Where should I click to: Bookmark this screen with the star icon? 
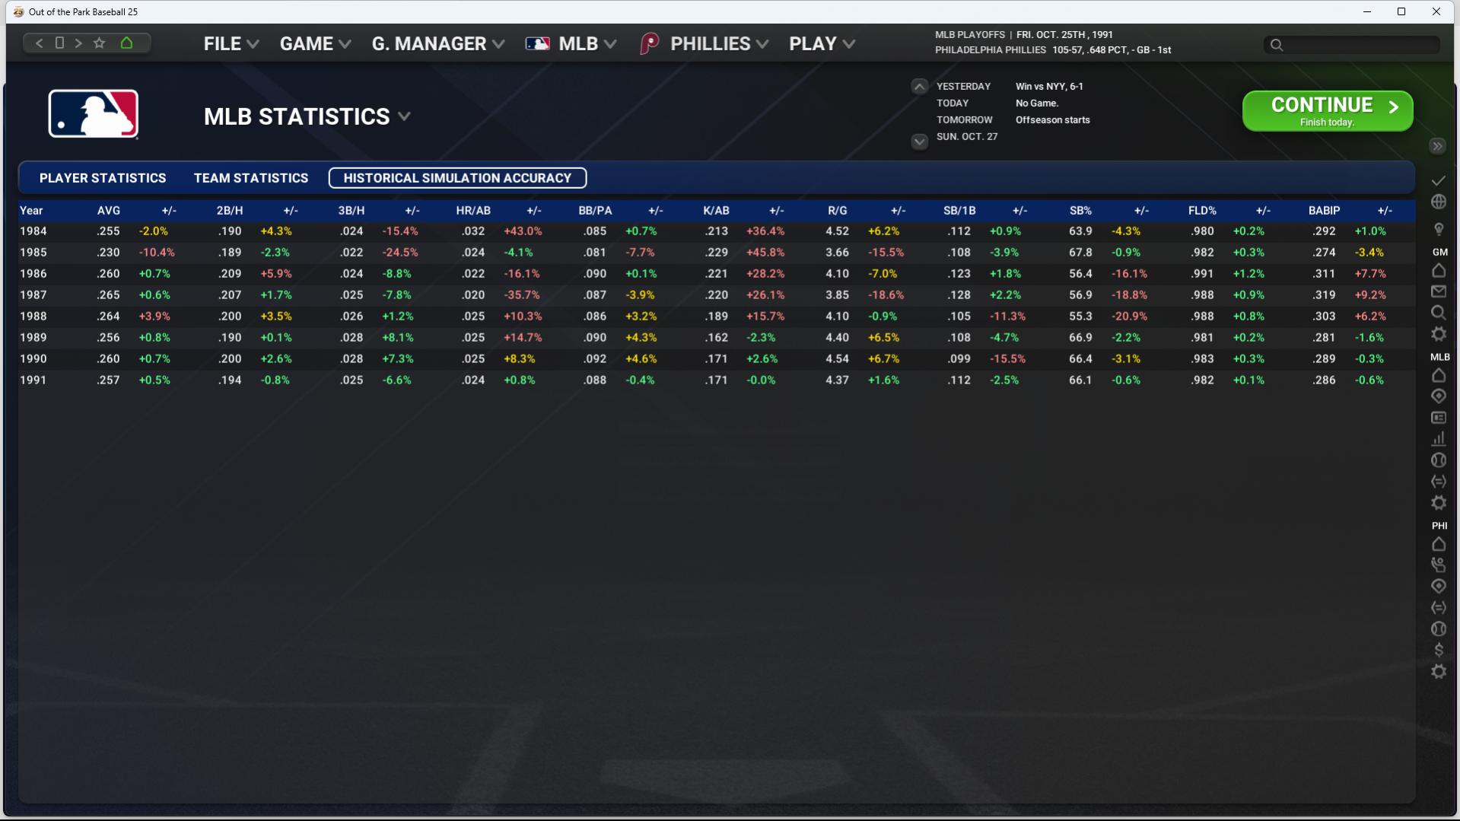tap(99, 43)
